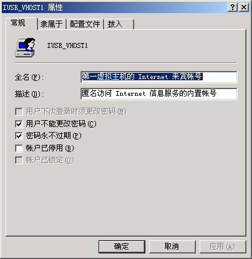Uncheck 密码永不过期 option
The width and height of the screenshot is (252, 259).
tap(19, 136)
